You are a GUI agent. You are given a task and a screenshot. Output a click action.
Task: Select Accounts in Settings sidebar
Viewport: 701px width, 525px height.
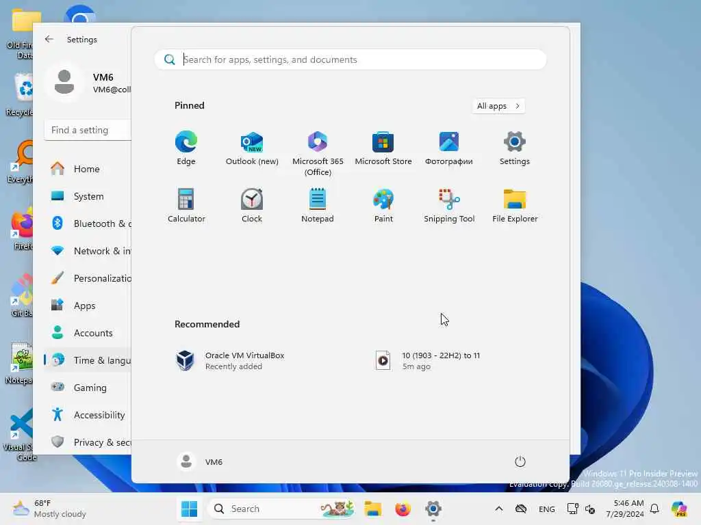coord(88,333)
